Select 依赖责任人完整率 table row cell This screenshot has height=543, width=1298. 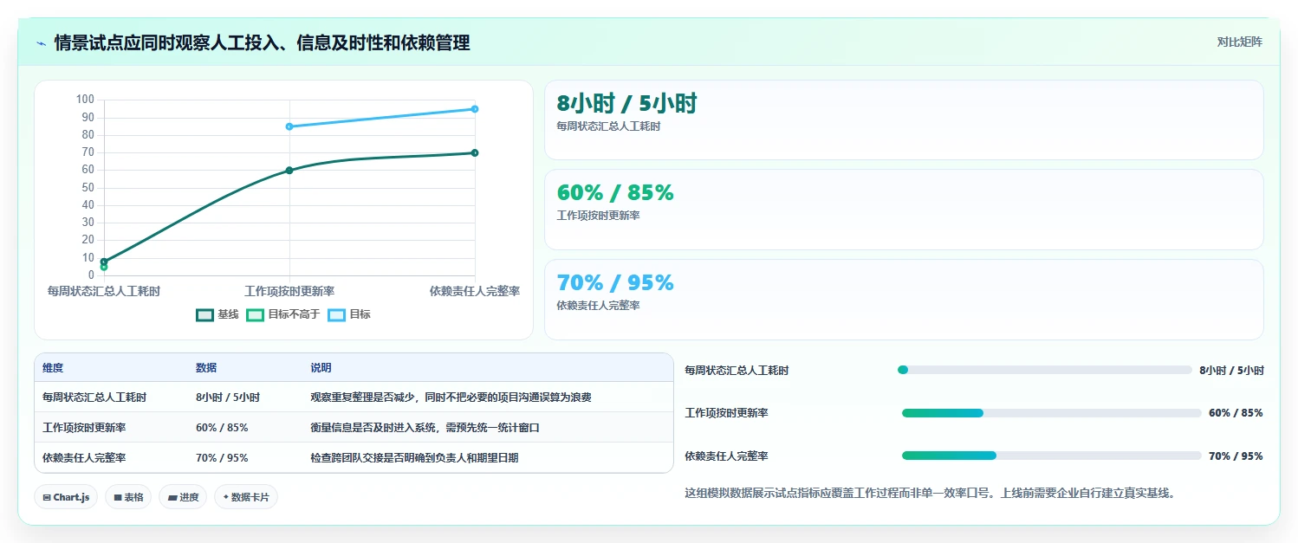pos(84,457)
